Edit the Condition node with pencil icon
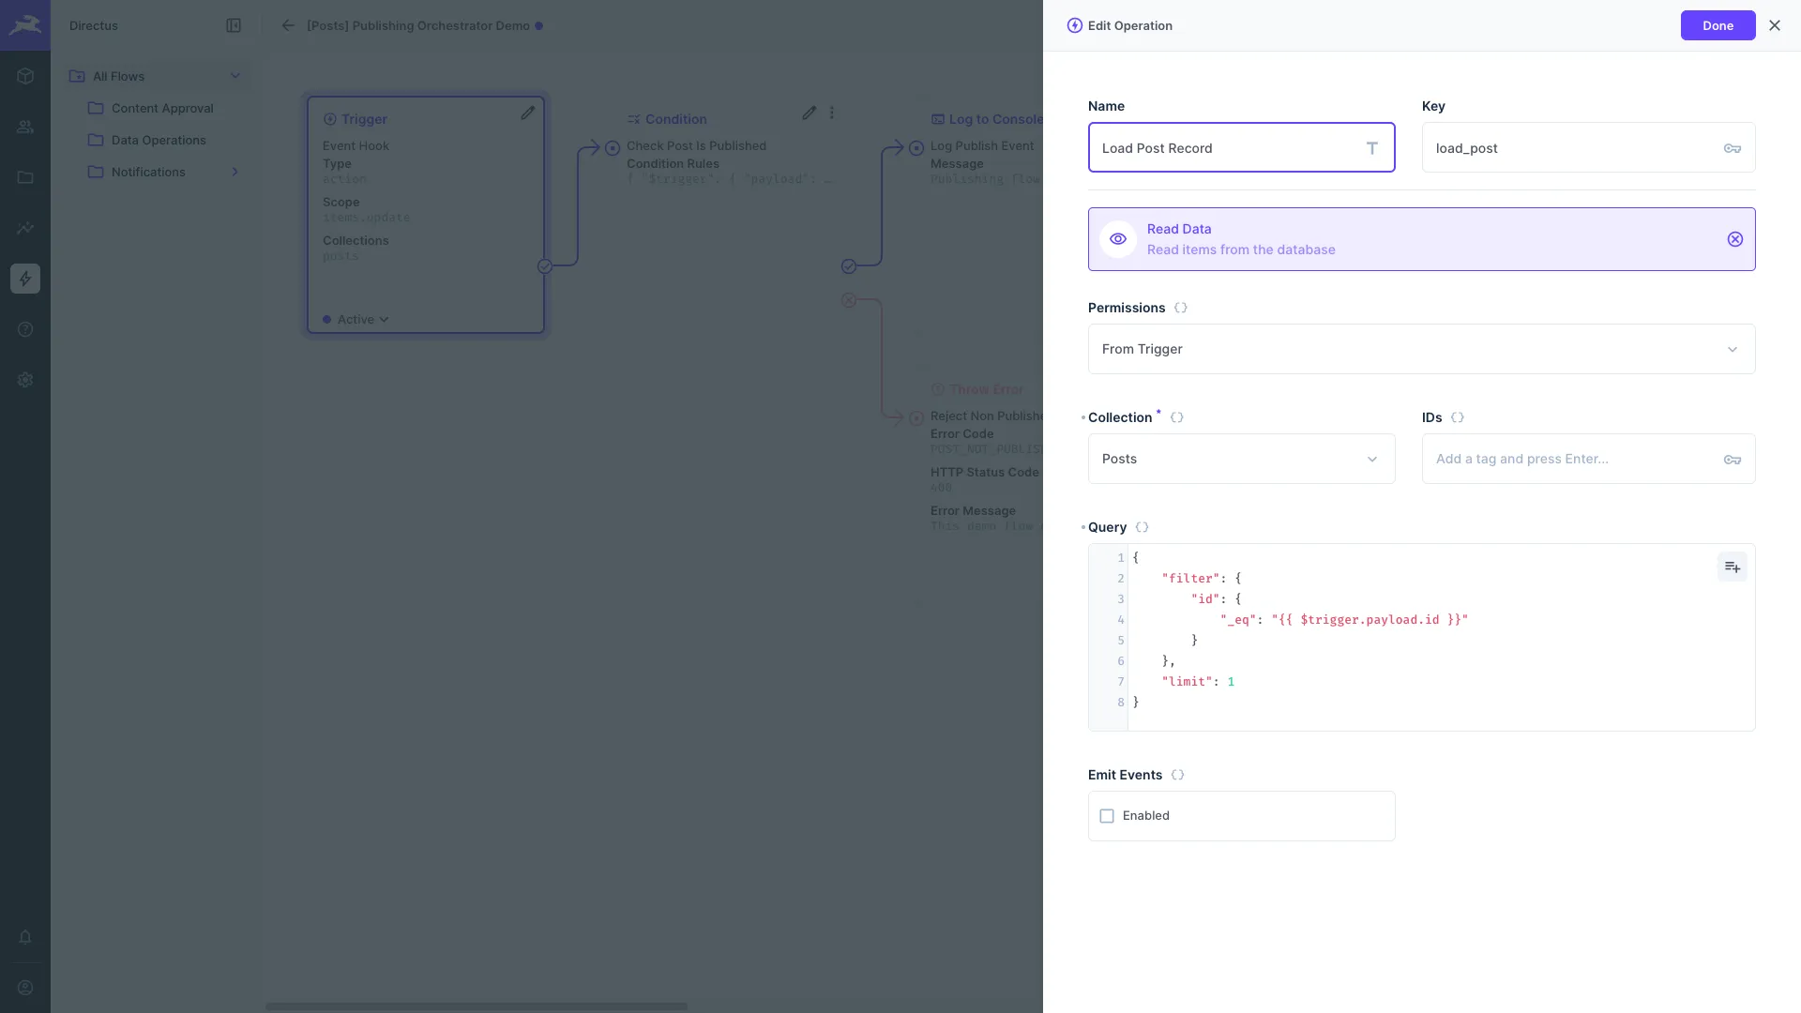The height and width of the screenshot is (1013, 1801). 810,113
